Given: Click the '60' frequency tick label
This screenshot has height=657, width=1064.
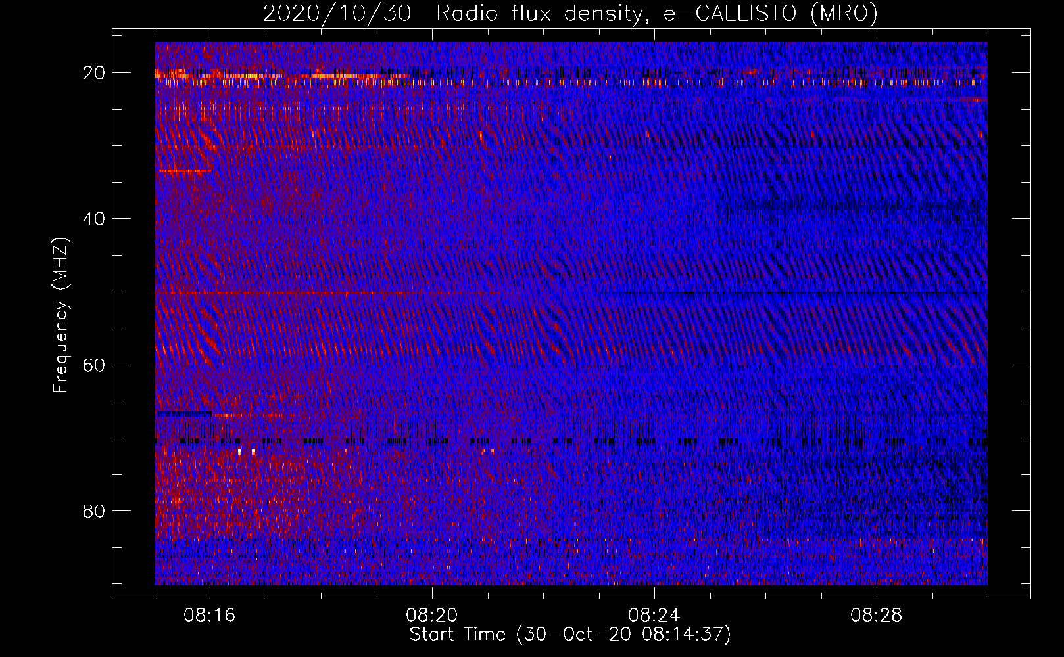Looking at the screenshot, I should 94,365.
